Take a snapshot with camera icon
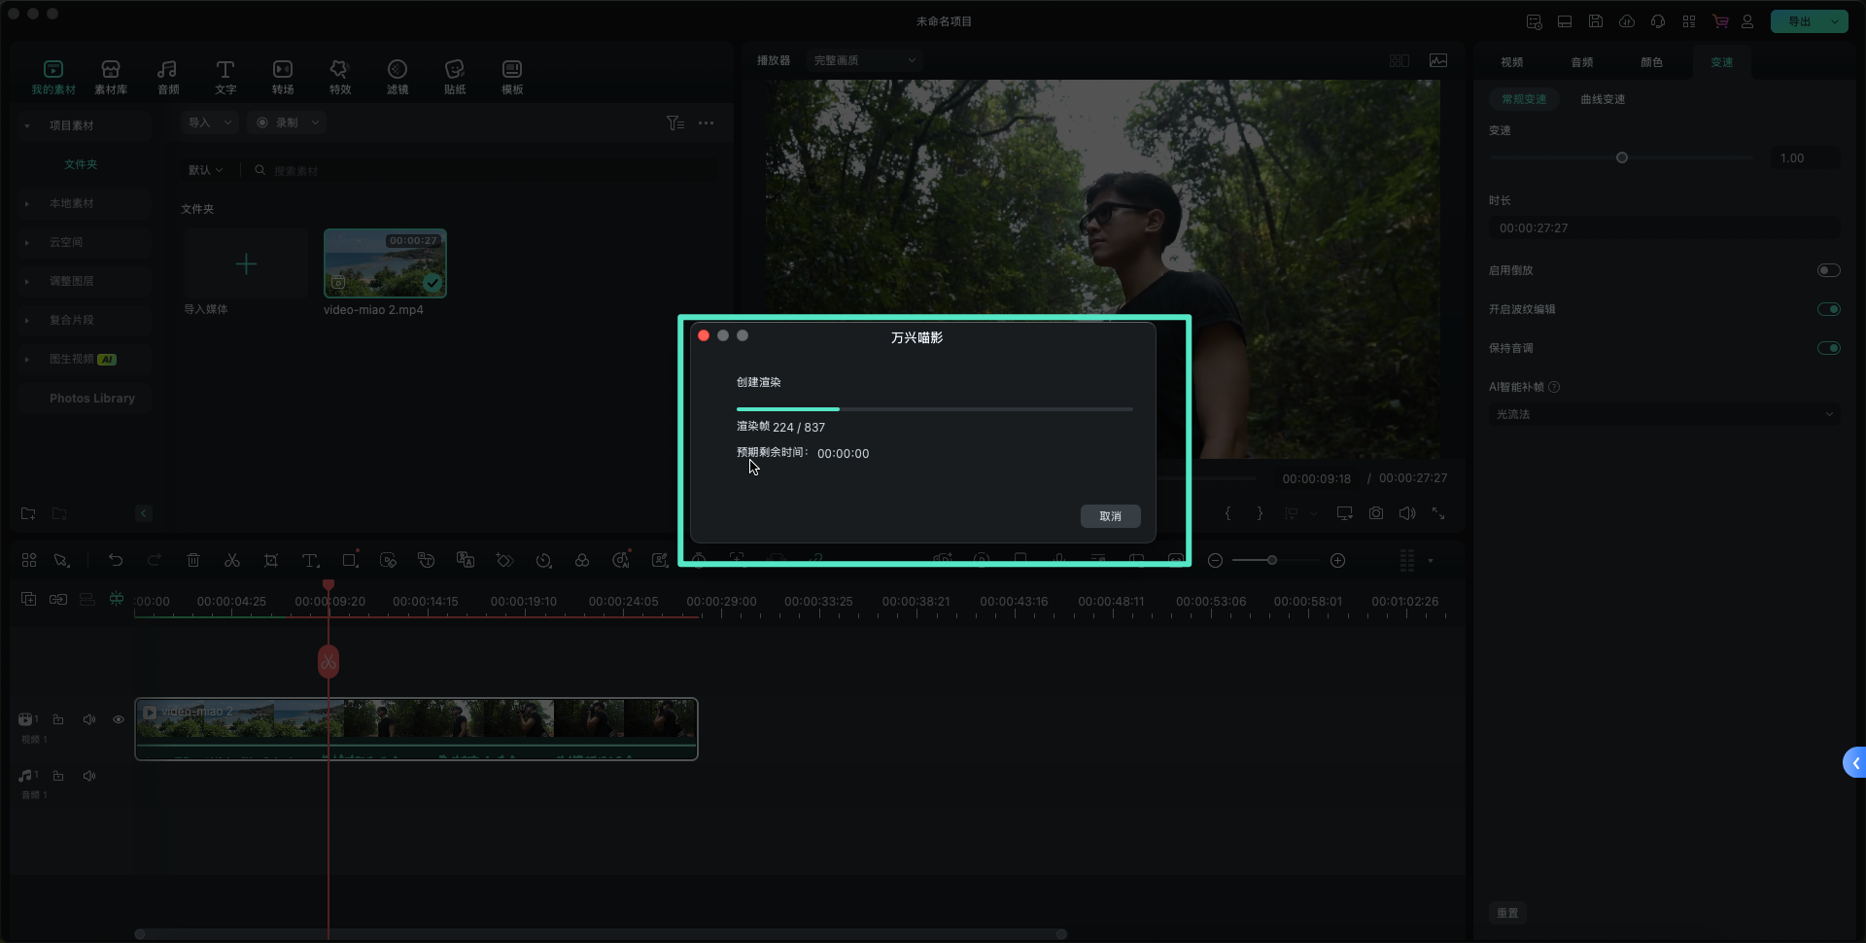1866x943 pixels. (x=1376, y=513)
